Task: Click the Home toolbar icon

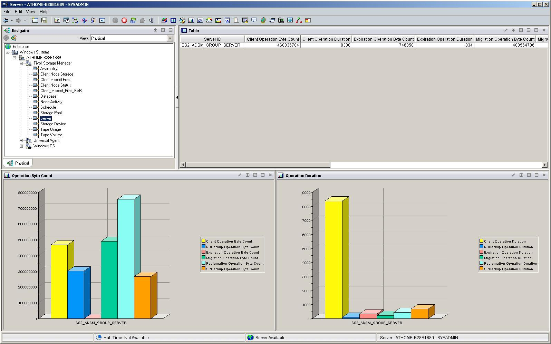Action: tap(142, 20)
